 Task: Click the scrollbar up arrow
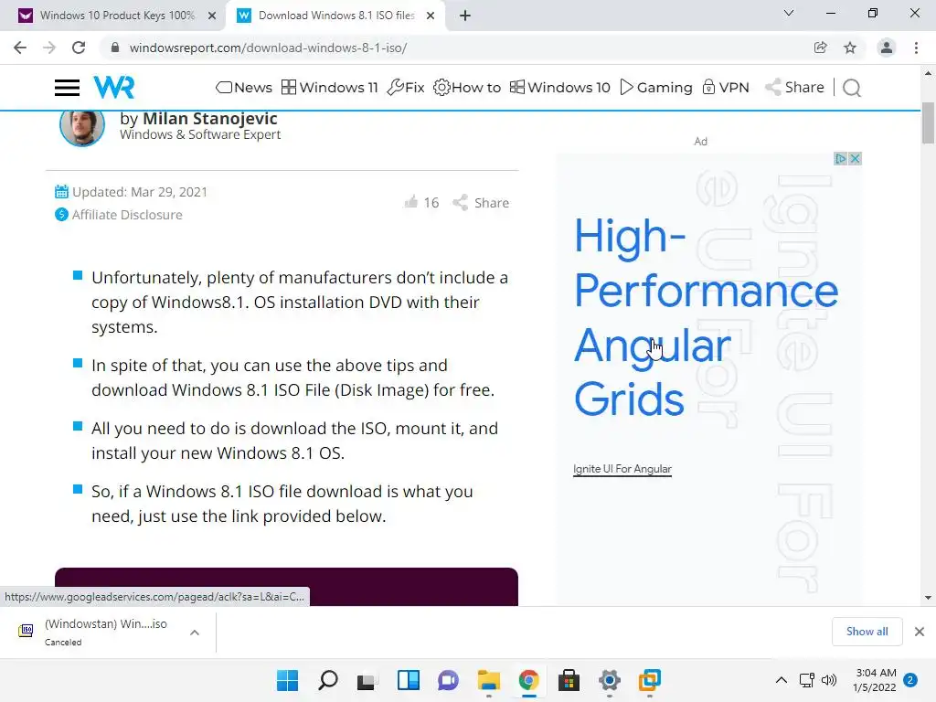tap(928, 73)
